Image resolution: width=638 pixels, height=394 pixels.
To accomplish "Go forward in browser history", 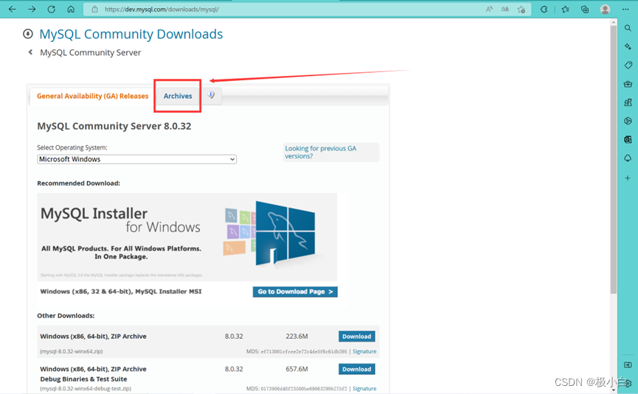I will click(x=32, y=9).
